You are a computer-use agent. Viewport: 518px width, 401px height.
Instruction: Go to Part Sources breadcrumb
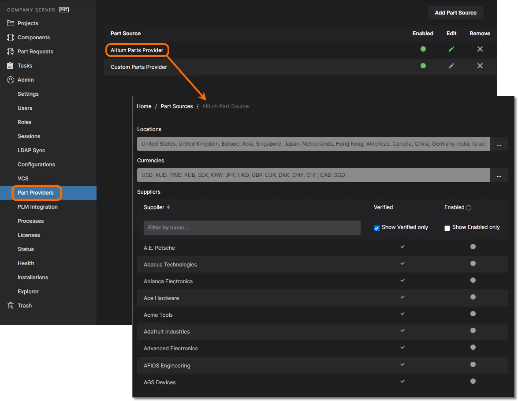(176, 106)
